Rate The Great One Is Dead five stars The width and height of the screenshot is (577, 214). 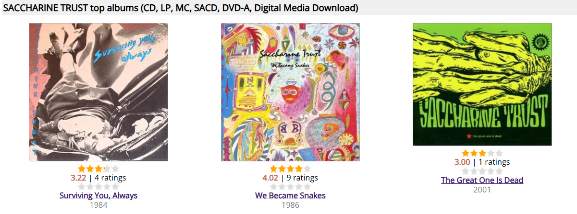[x=499, y=171]
